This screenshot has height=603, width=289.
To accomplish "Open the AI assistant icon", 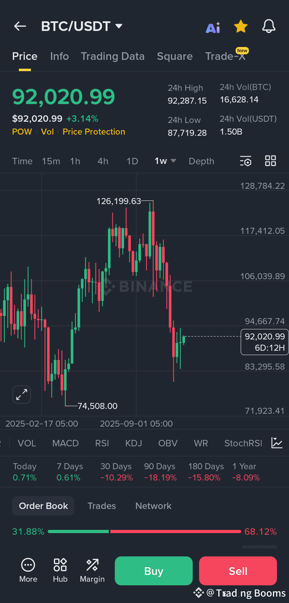I will (213, 27).
